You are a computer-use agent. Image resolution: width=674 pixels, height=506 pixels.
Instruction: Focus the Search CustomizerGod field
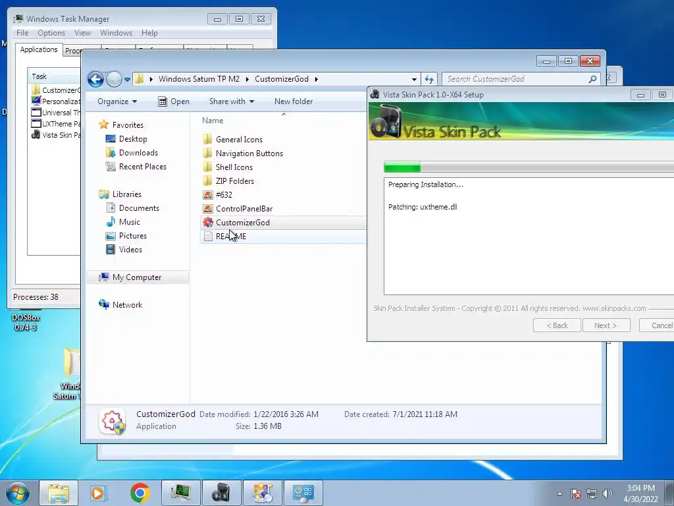click(x=515, y=79)
